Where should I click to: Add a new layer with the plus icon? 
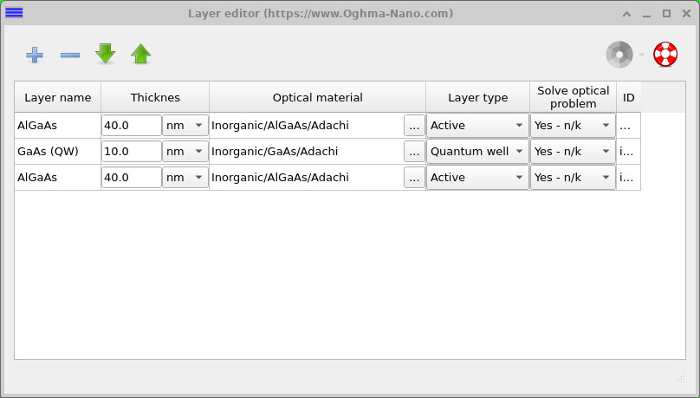coord(35,55)
